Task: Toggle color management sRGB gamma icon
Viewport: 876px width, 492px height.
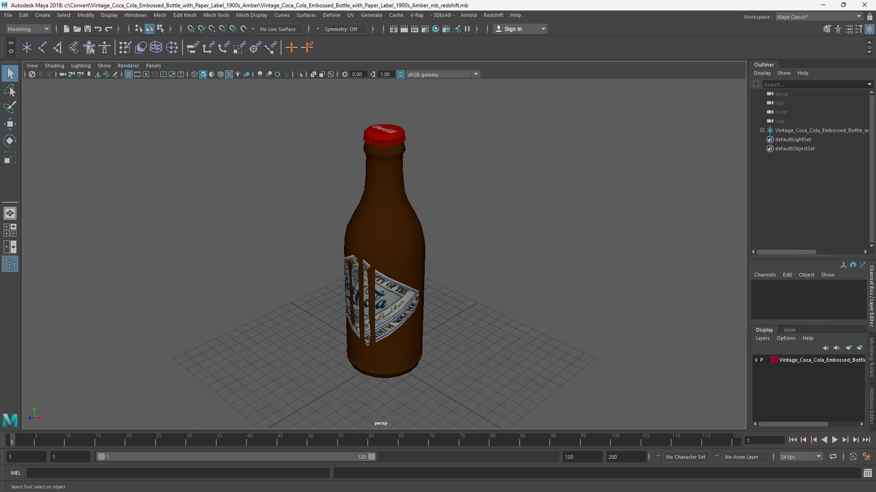Action: (401, 74)
